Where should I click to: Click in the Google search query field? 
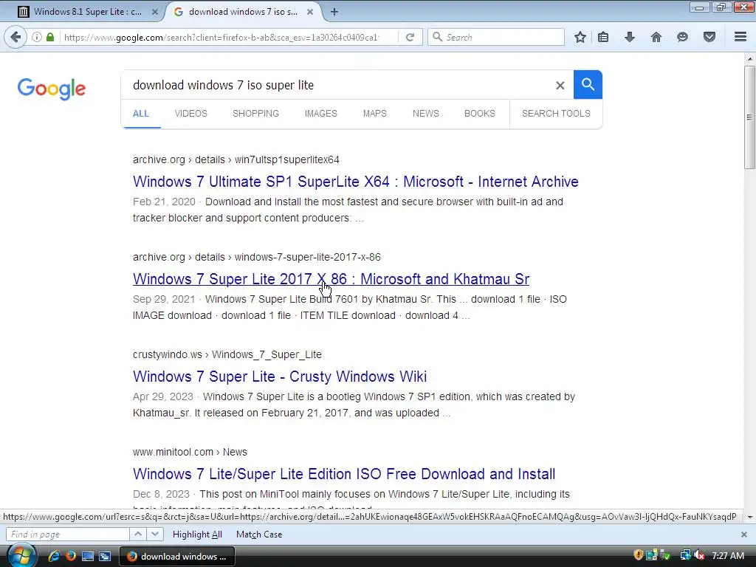click(337, 86)
